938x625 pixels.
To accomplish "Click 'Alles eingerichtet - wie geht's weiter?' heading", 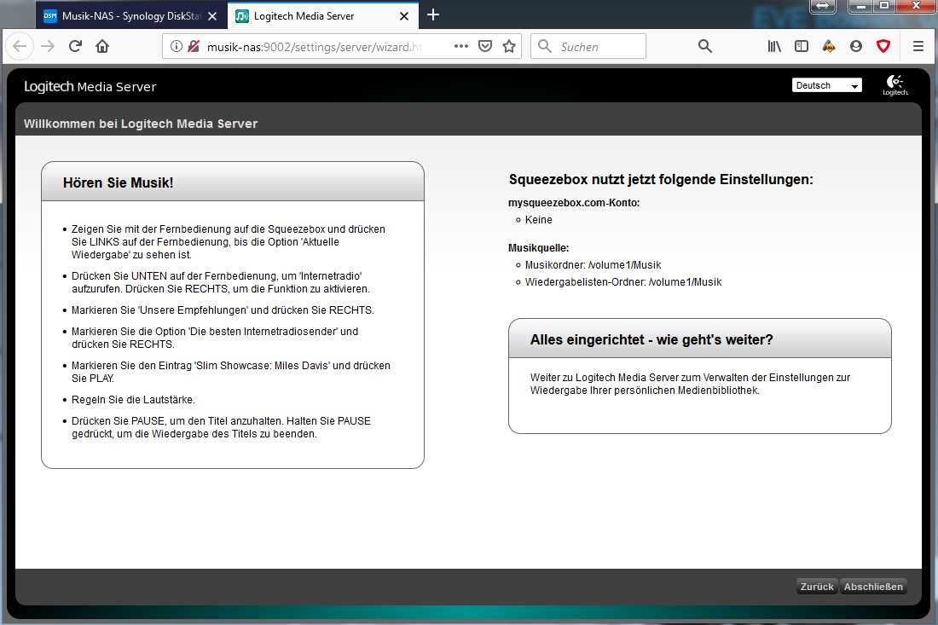I will click(x=651, y=339).
